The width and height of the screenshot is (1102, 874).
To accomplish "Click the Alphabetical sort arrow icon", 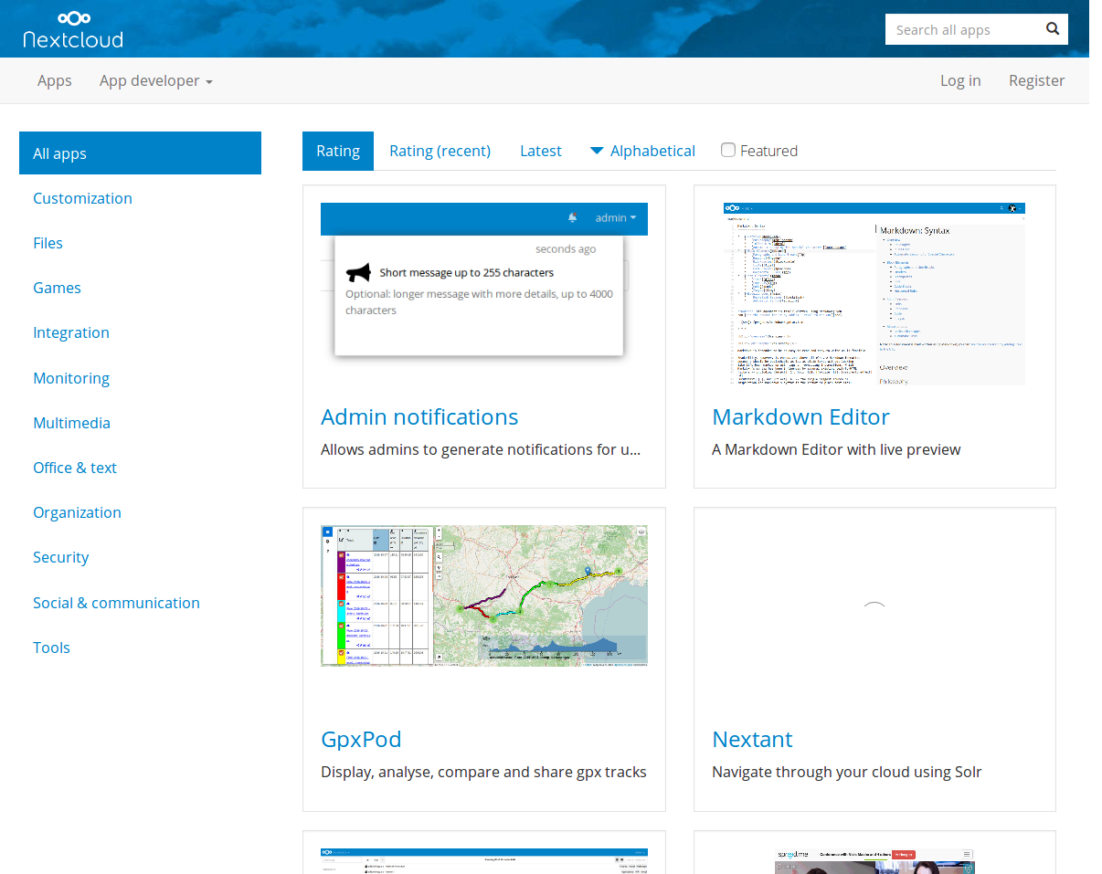I will (x=597, y=151).
